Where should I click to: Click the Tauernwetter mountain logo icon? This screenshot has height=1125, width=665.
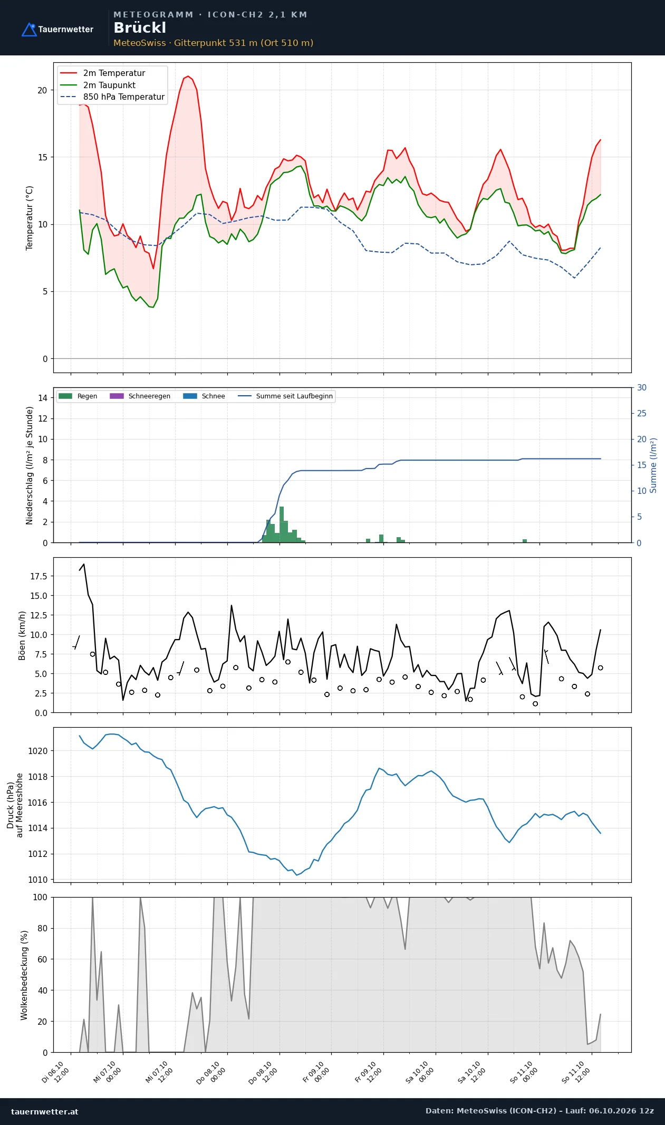[x=29, y=30]
